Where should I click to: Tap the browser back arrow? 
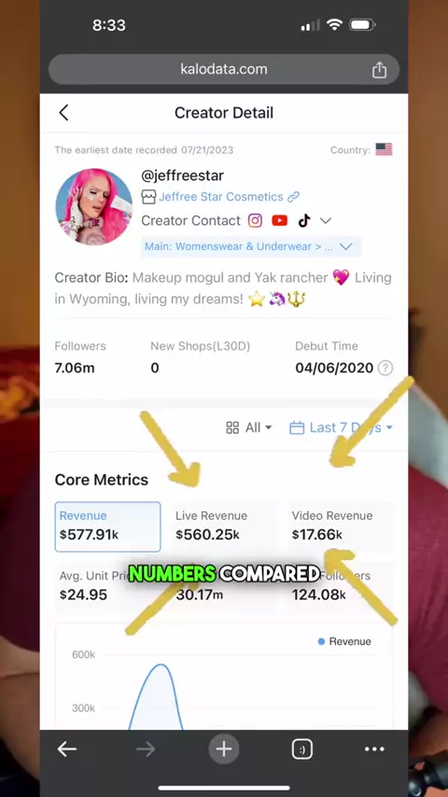(66, 748)
